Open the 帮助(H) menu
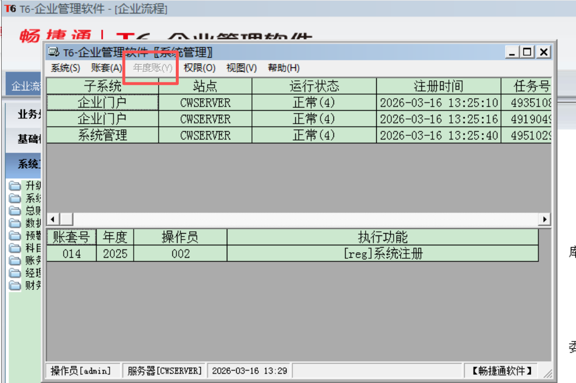This screenshot has height=383, width=576. [x=284, y=68]
